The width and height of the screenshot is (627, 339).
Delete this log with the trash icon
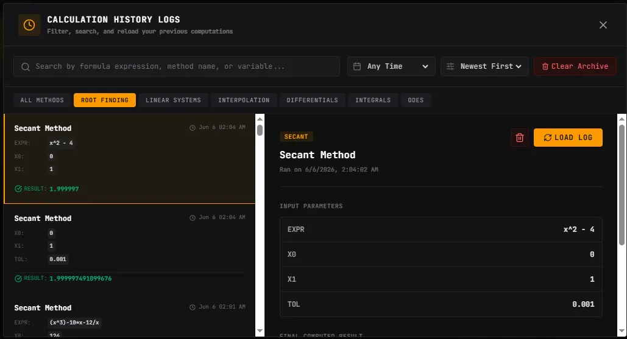[520, 138]
